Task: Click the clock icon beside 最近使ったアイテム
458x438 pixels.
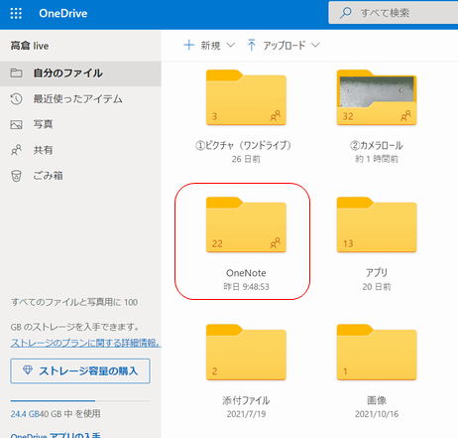Action: 16,98
